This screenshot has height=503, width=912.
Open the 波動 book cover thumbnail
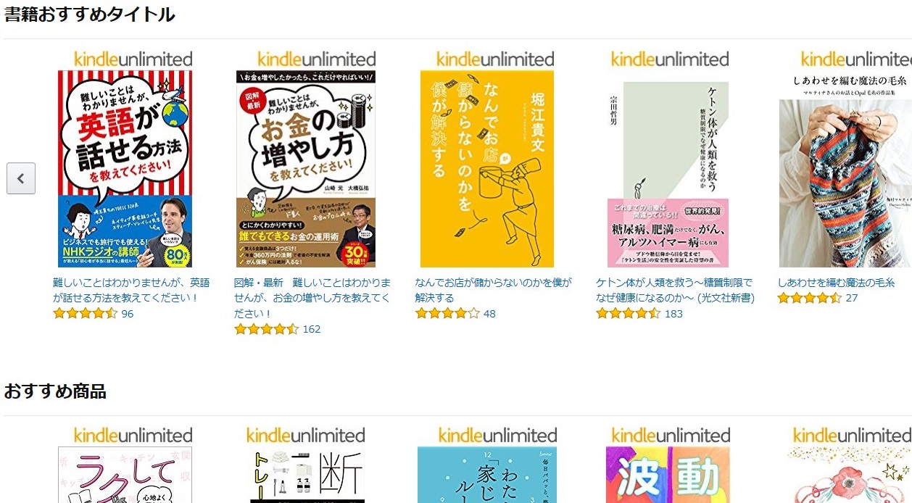click(x=668, y=475)
